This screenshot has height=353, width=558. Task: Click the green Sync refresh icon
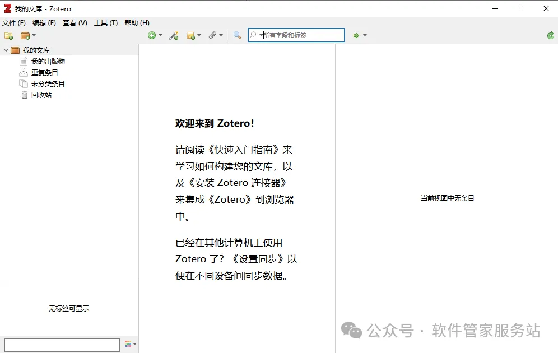coord(551,35)
